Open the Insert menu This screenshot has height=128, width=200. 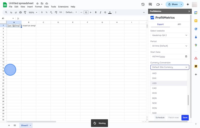(x=30, y=7)
